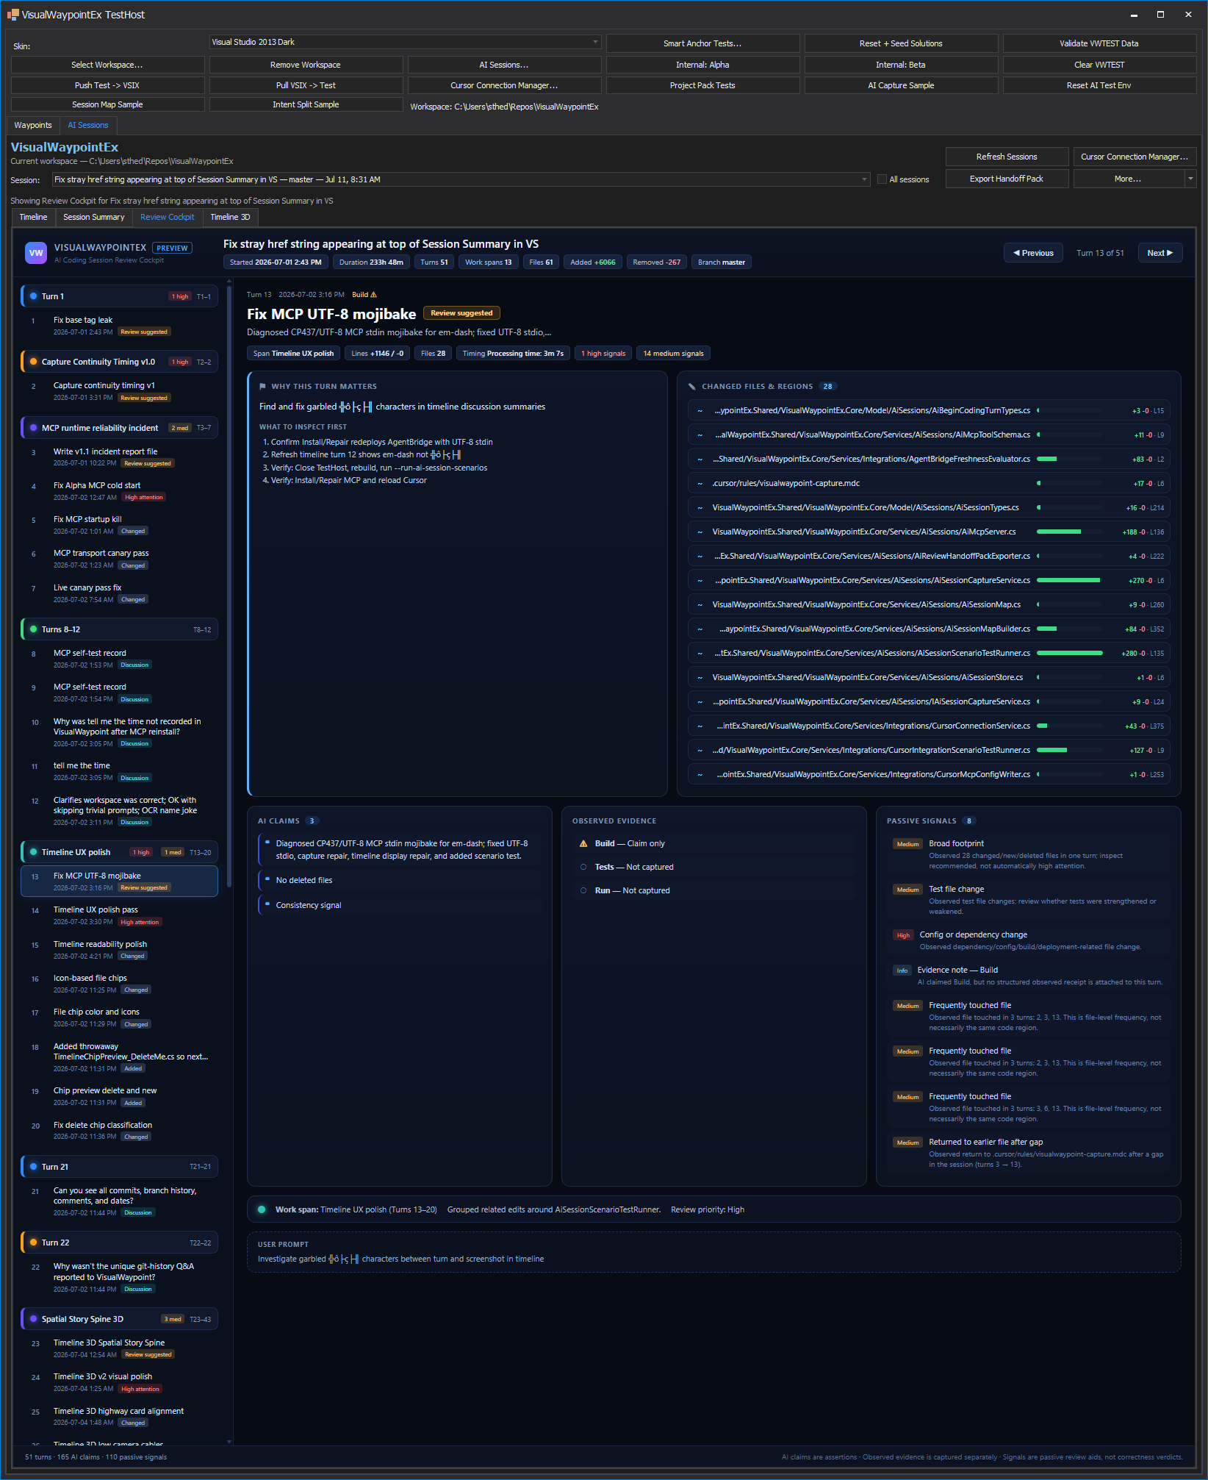The image size is (1208, 1480).
Task: Click the AgentBridgeFreshnessEvaluator.cs change bar
Action: pos(1070,460)
